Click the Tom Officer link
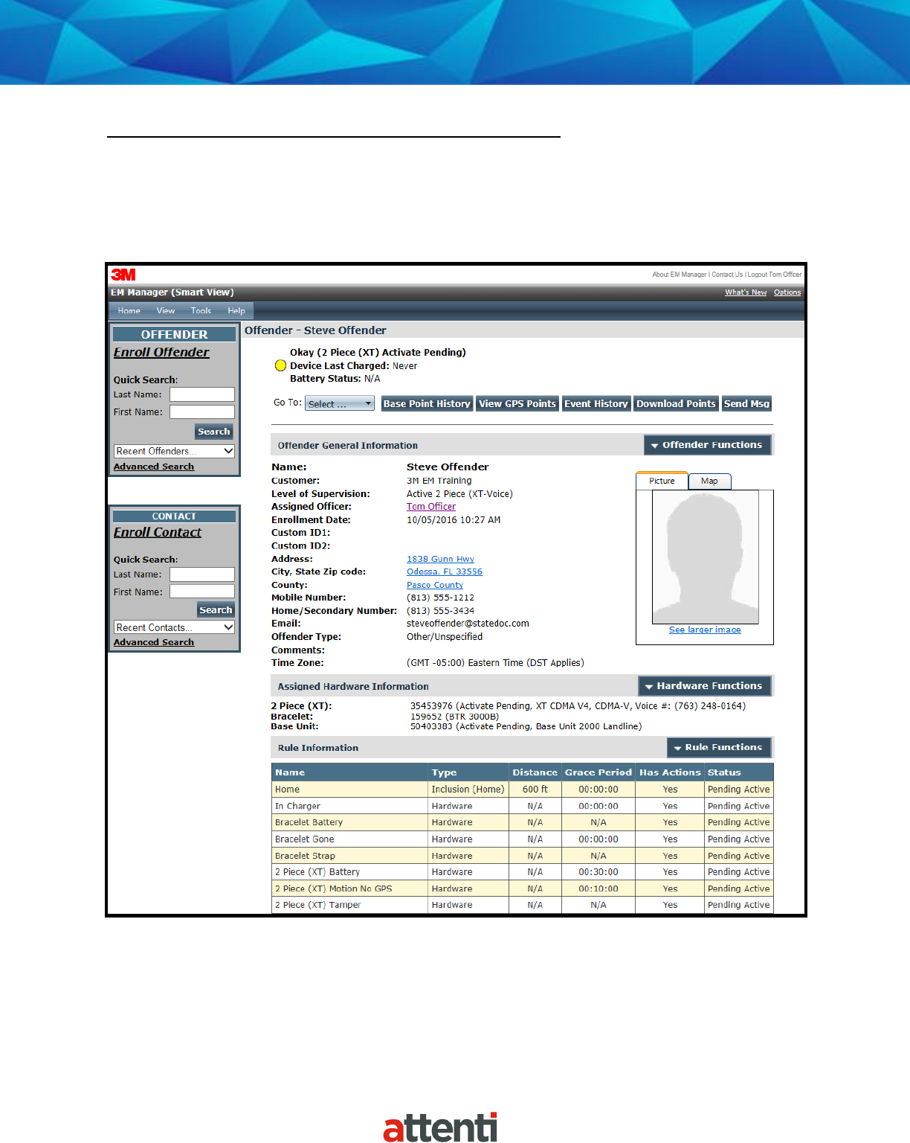Image resolution: width=910 pixels, height=1143 pixels. pos(431,507)
